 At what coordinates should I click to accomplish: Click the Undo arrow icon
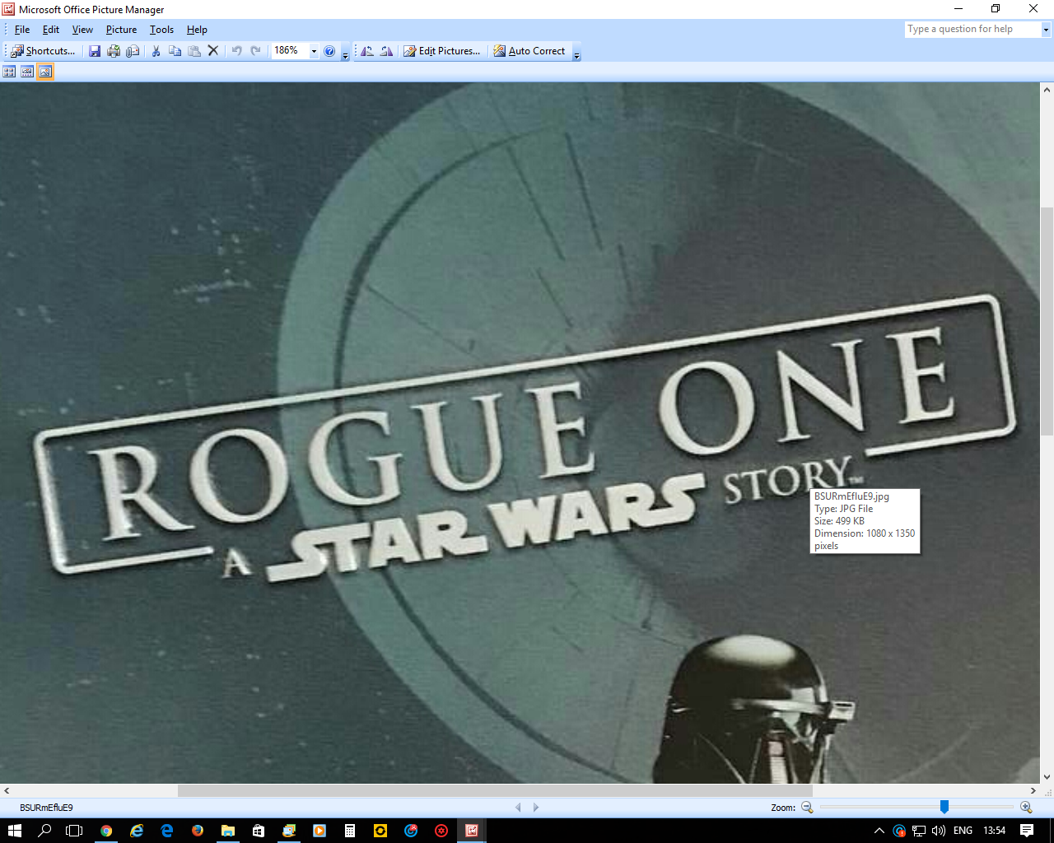[236, 51]
